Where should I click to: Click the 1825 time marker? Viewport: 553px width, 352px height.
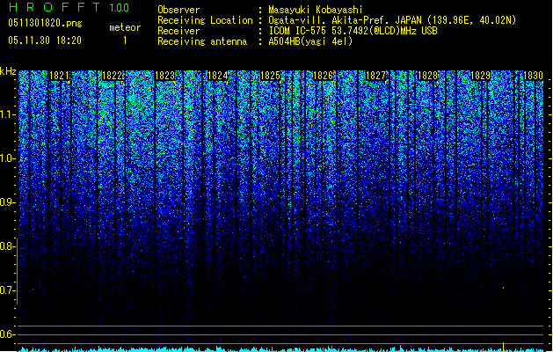270,76
